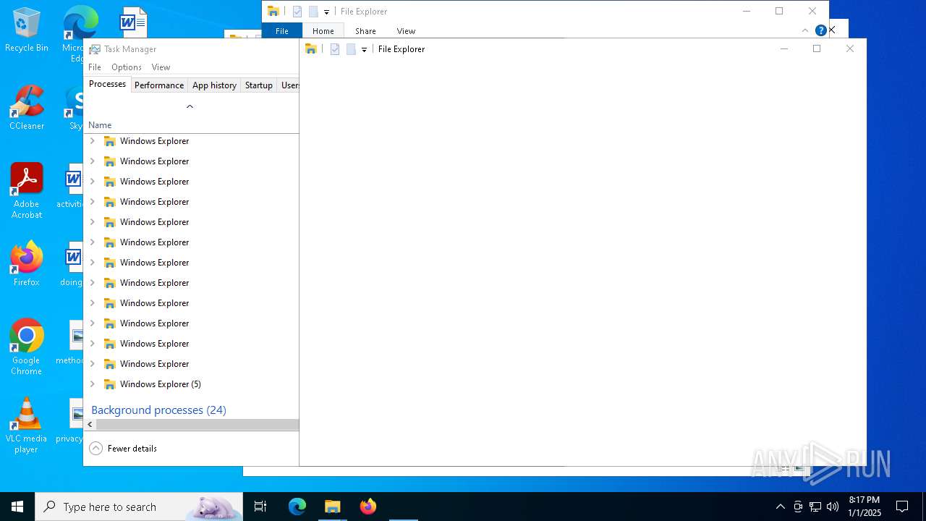Click folder icon in back File Explorer title bar
Screen dimensions: 926x521
(273, 12)
